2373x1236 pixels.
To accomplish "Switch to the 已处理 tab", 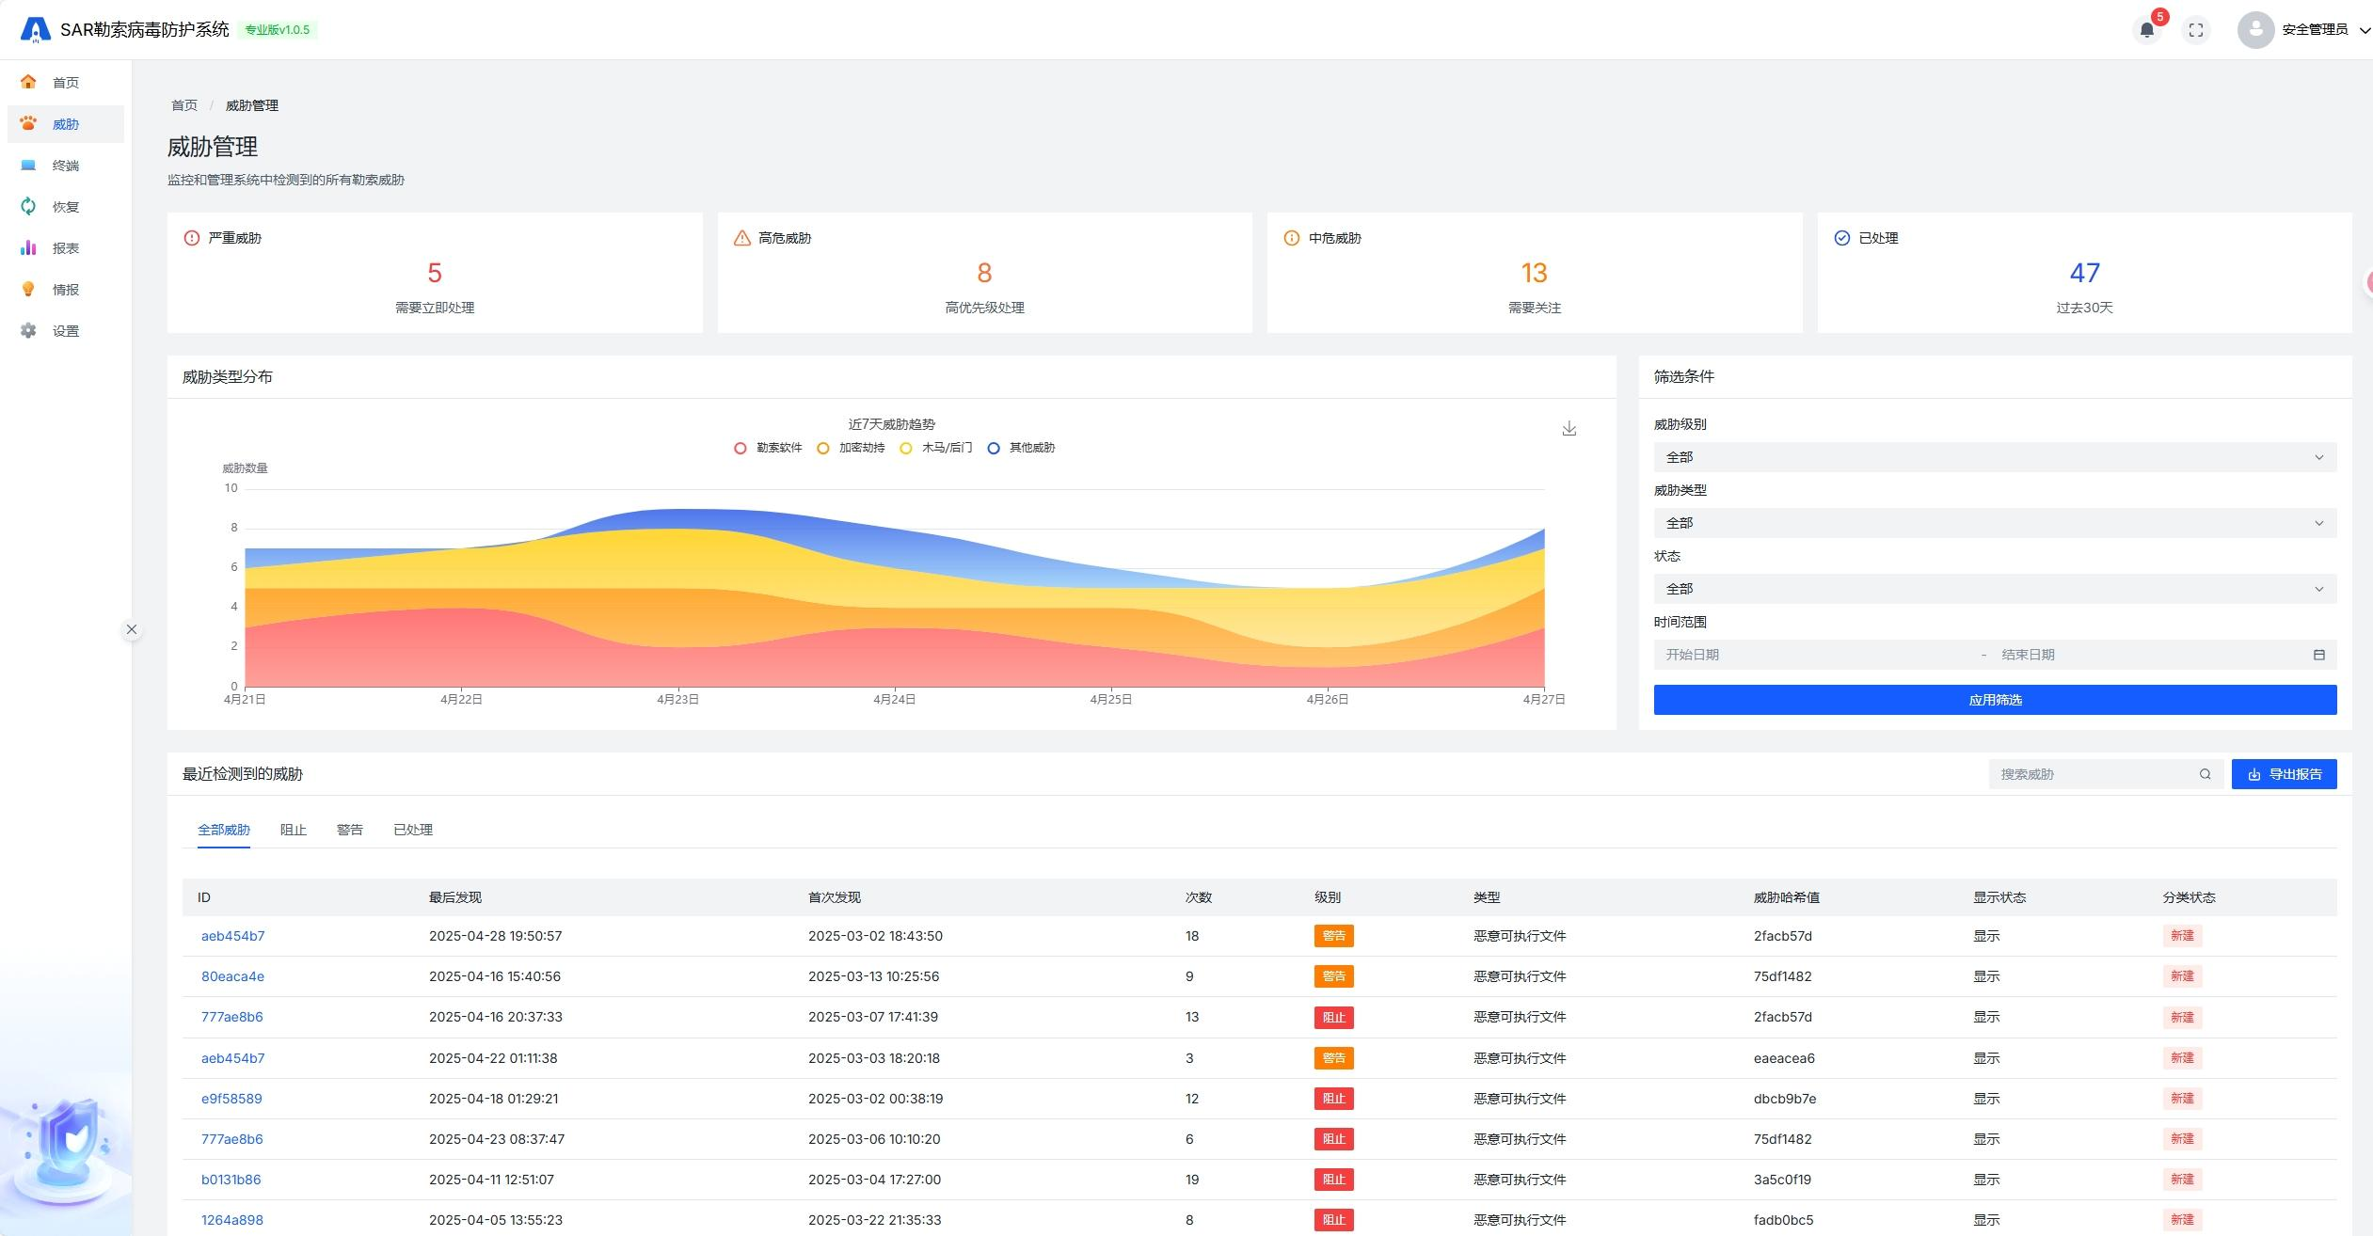I will [x=413, y=830].
